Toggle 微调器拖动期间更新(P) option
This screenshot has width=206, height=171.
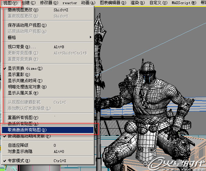tap(48, 136)
